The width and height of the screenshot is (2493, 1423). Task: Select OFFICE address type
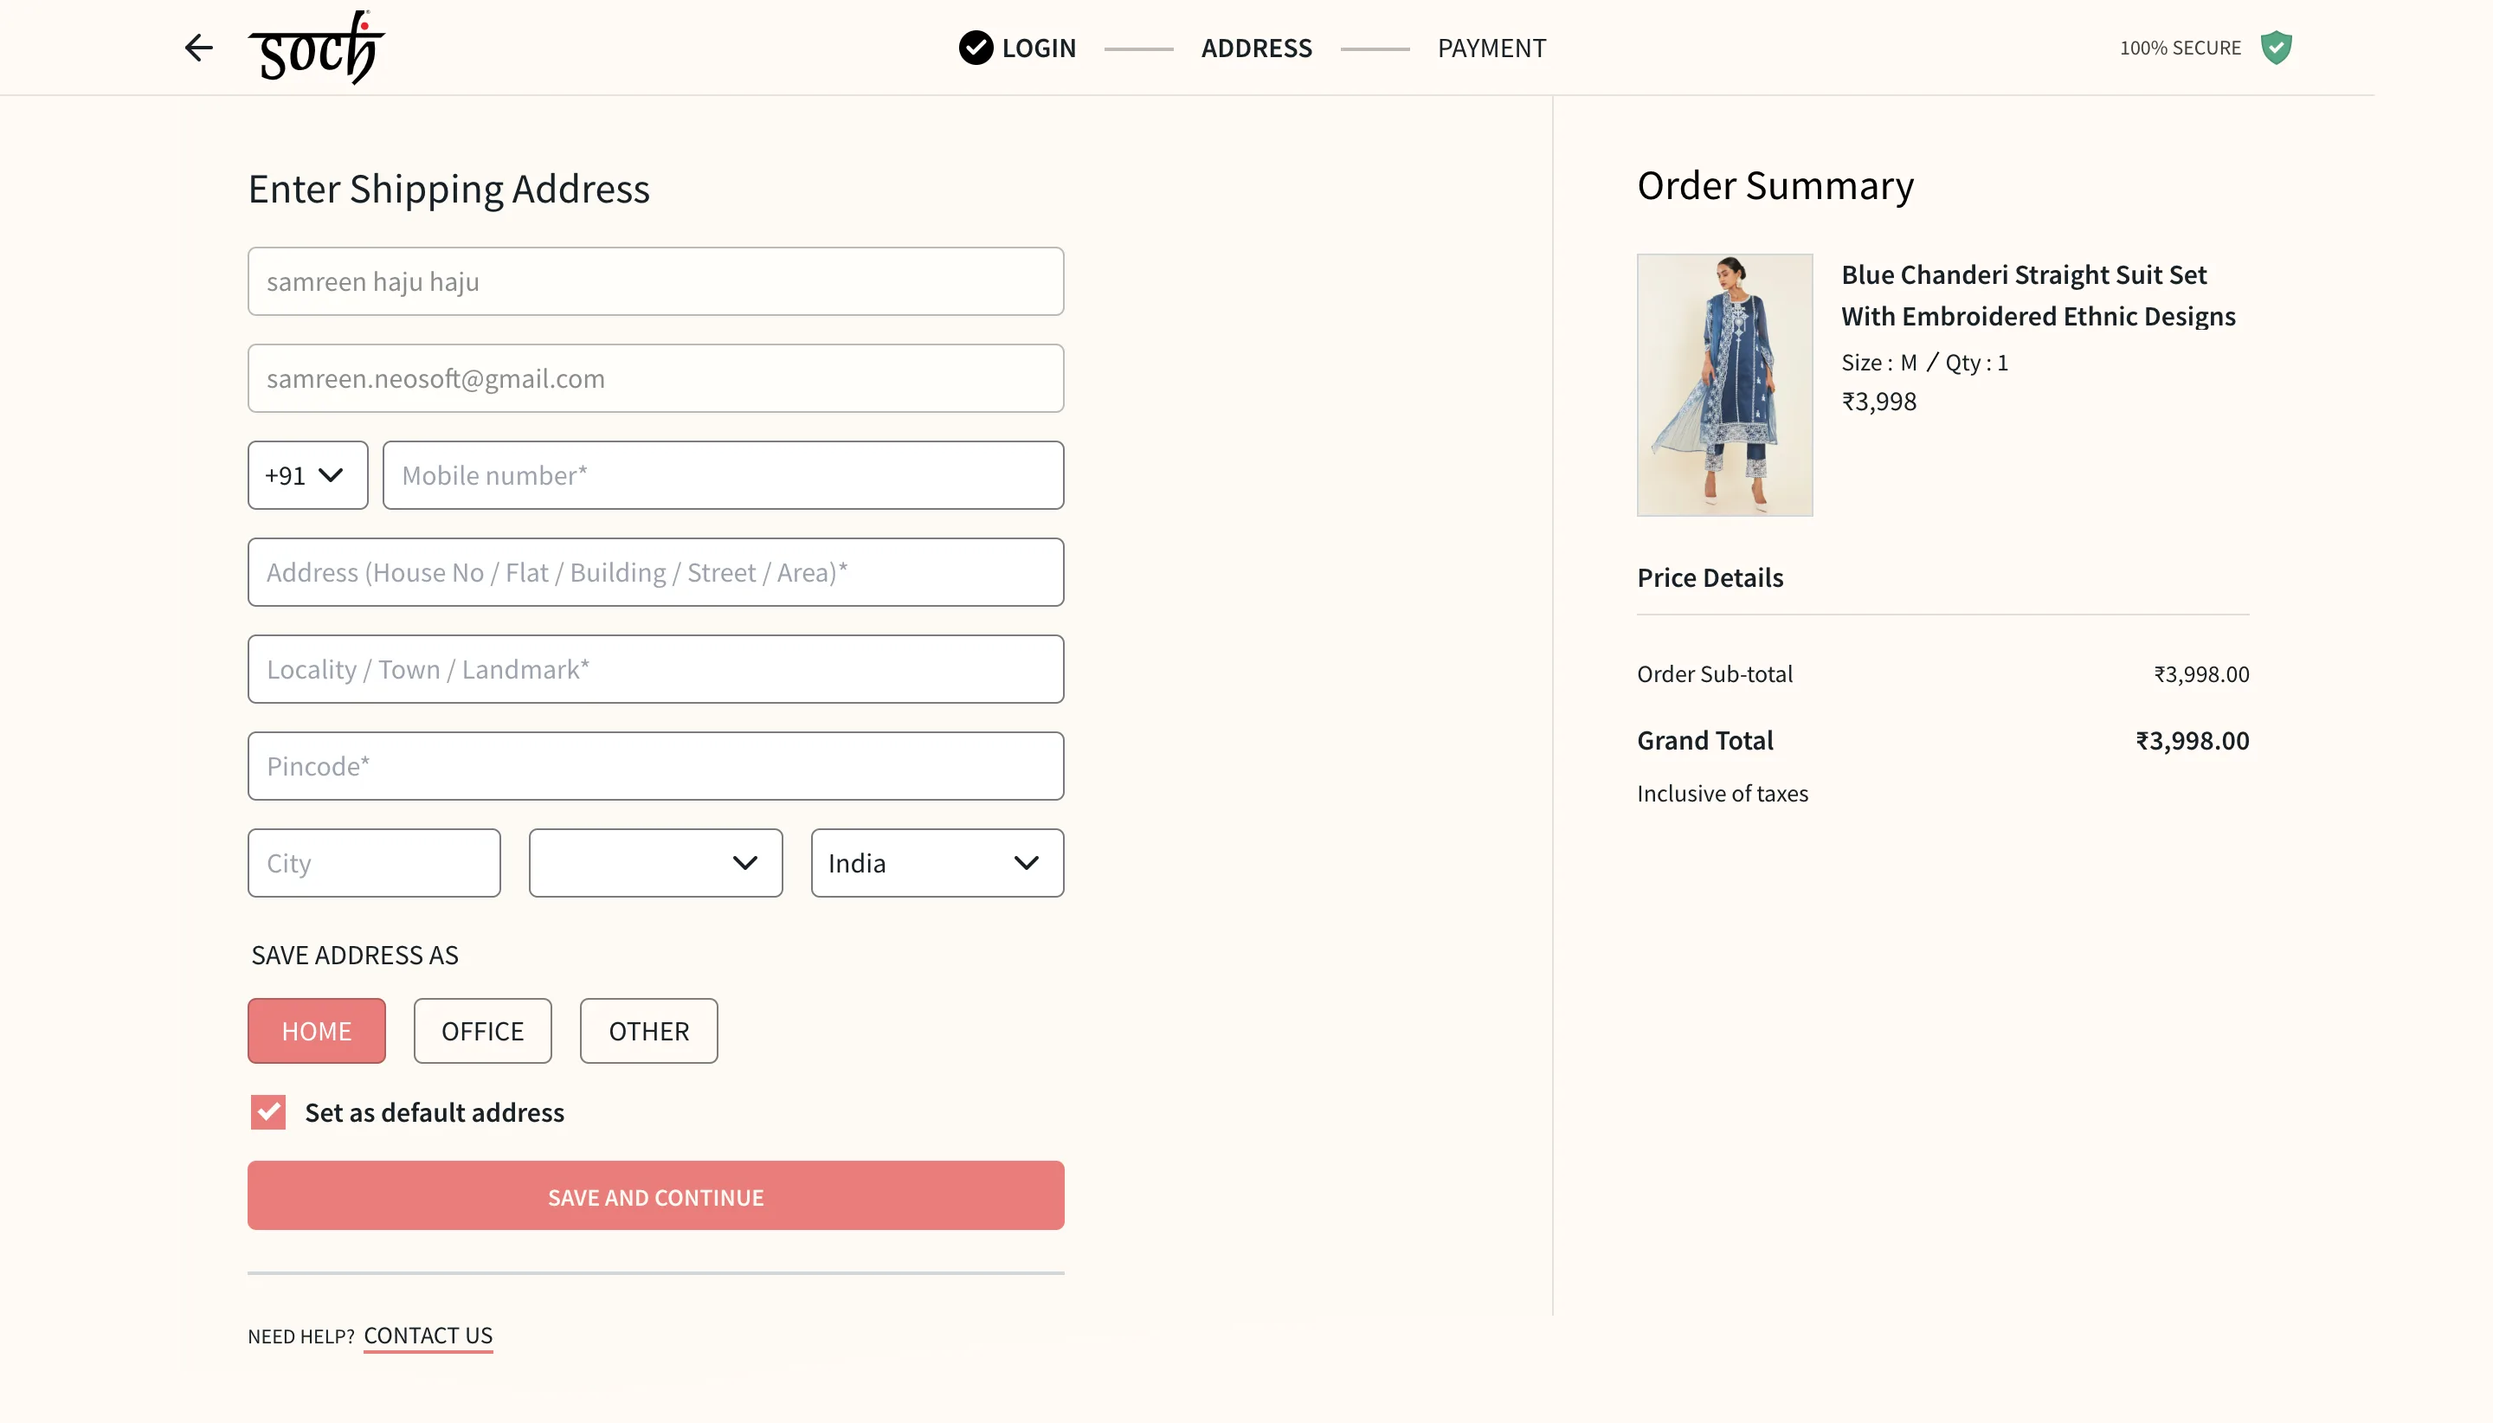[x=483, y=1031]
